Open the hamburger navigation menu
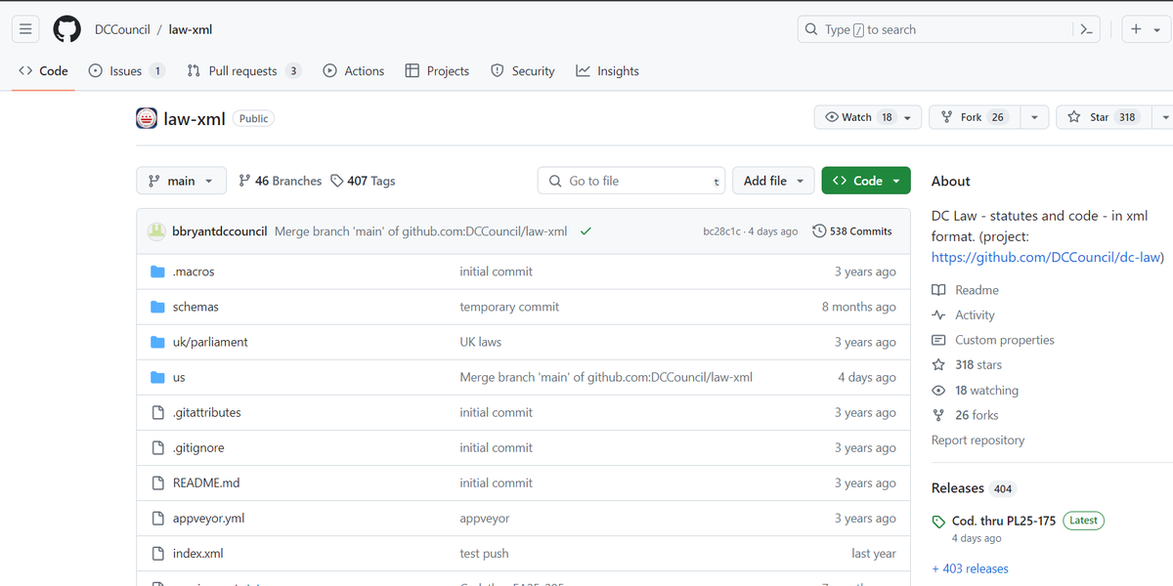 tap(25, 29)
